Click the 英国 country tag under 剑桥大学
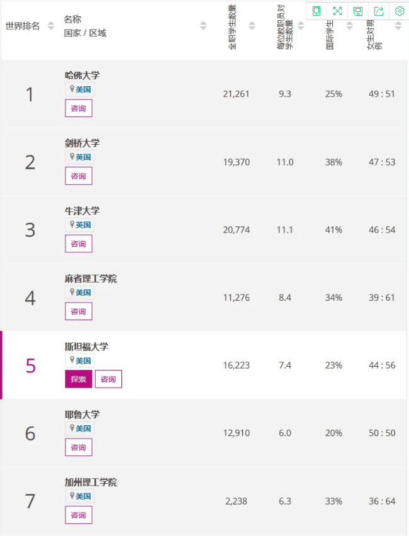The image size is (409, 536). tap(83, 157)
